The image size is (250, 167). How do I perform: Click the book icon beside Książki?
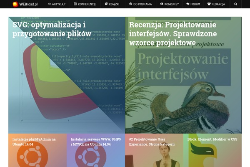tap(106, 4)
